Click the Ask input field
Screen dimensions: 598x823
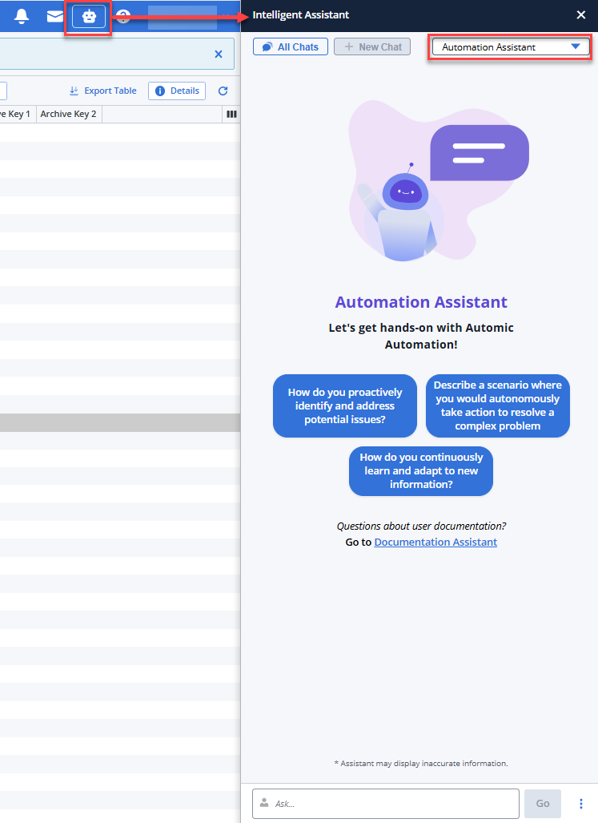[392, 803]
